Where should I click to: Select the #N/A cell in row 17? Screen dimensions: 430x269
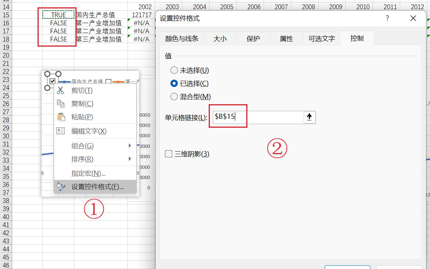click(x=141, y=31)
